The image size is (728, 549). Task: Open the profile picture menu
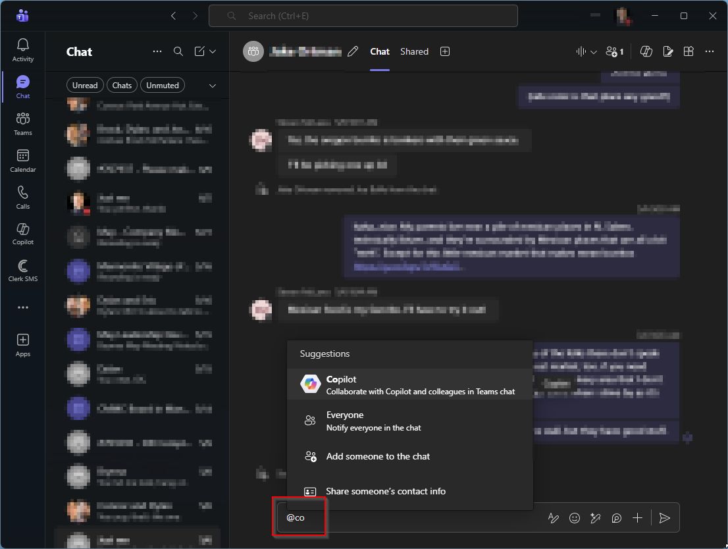[623, 16]
